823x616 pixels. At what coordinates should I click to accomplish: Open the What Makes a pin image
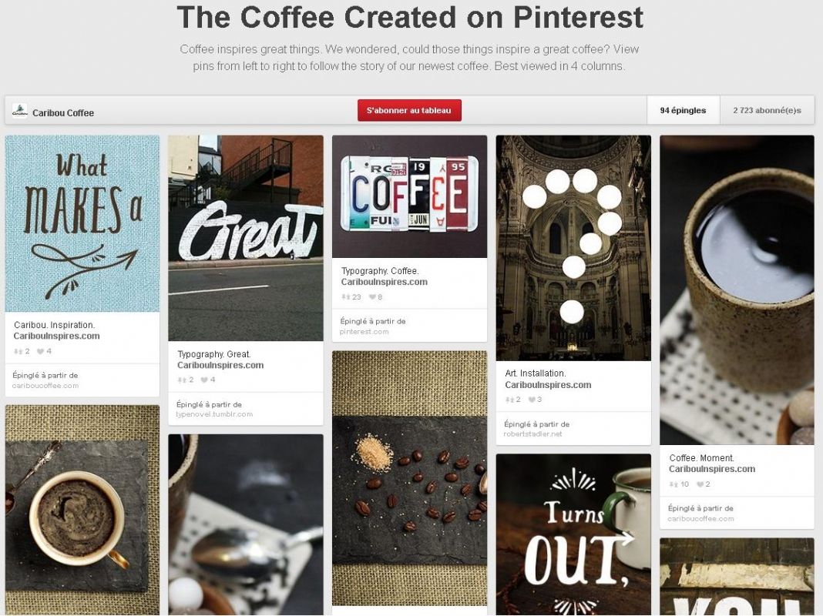[82, 224]
